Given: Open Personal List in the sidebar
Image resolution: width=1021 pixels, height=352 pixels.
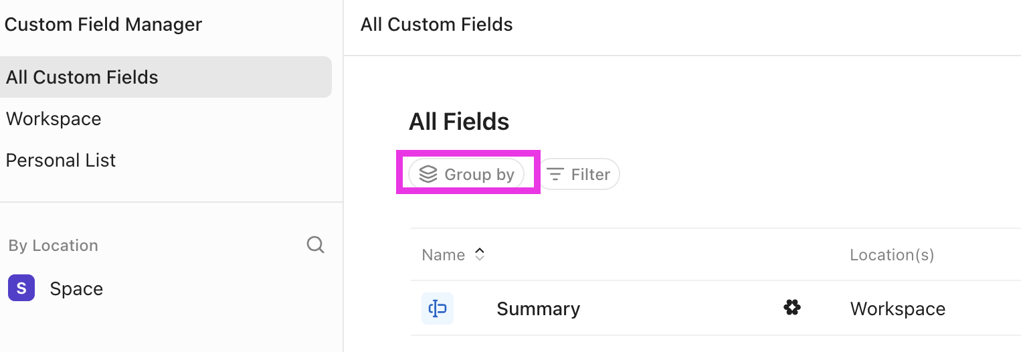Looking at the screenshot, I should [x=61, y=161].
